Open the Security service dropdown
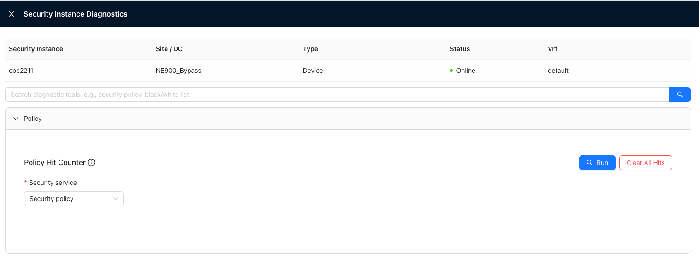699x273 pixels. [74, 199]
